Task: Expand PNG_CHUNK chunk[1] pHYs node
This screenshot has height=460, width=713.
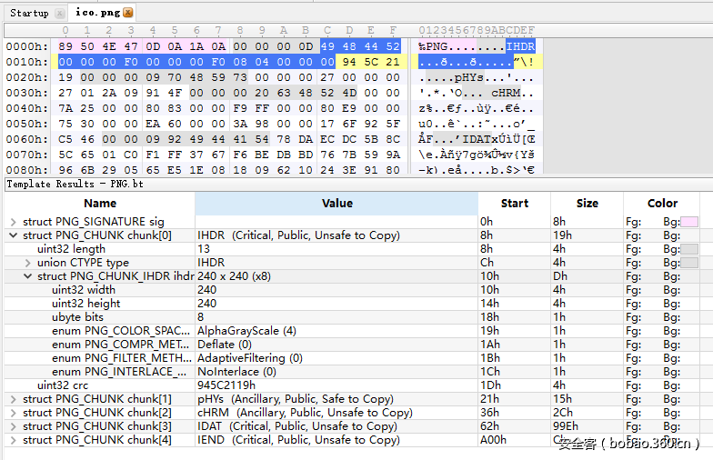Action: pyautogui.click(x=13, y=399)
